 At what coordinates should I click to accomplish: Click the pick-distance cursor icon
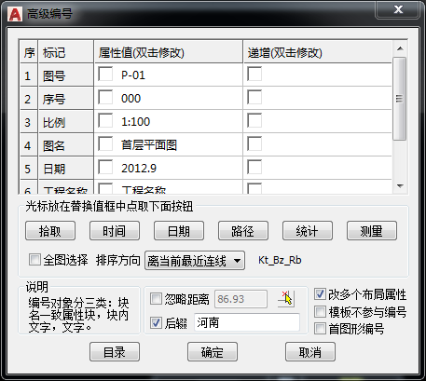[x=286, y=299]
